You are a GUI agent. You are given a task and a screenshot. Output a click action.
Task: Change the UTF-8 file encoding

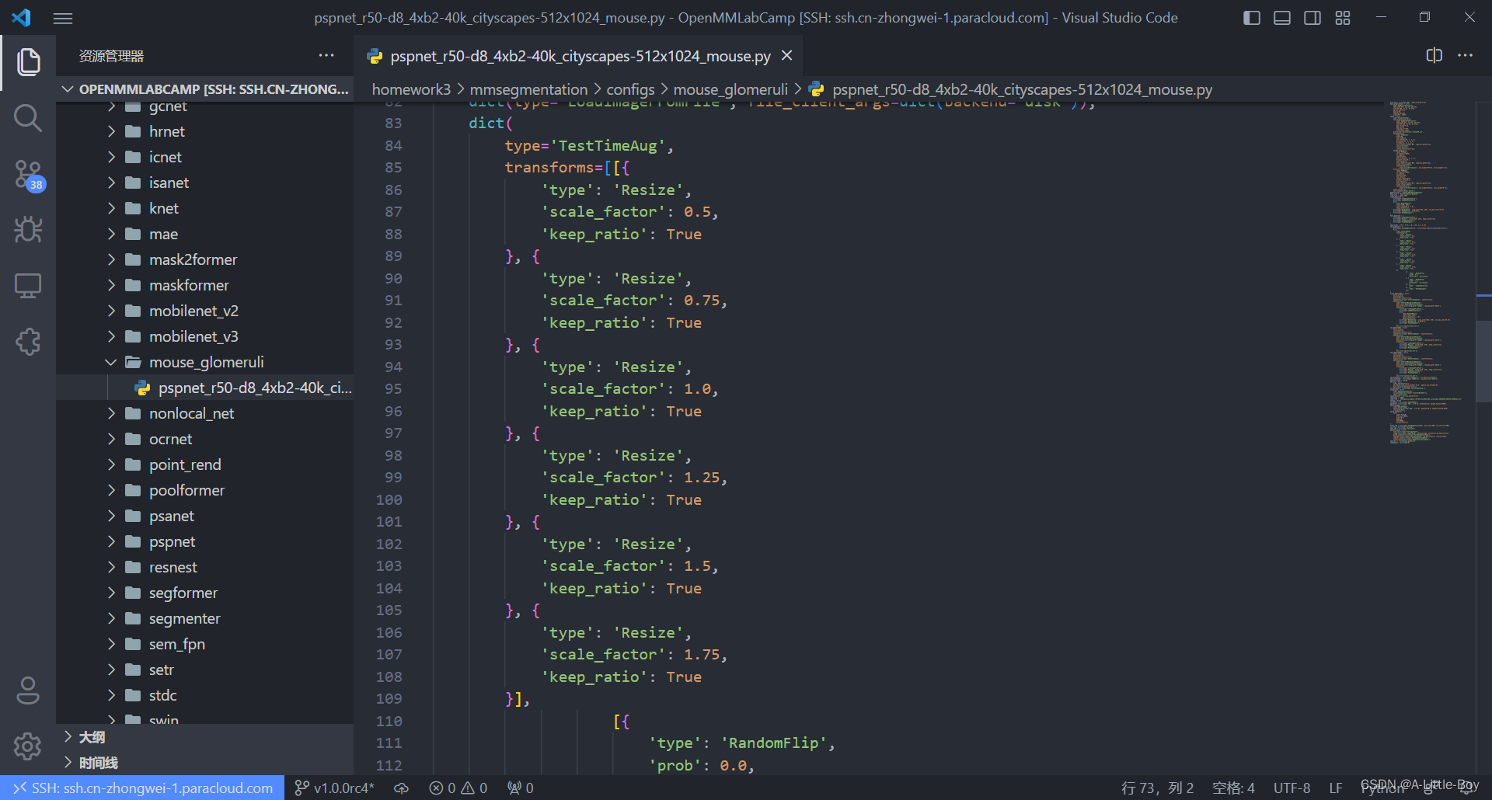(1292, 788)
